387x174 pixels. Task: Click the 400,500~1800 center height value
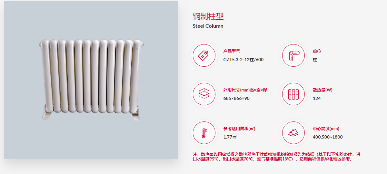coord(328,137)
